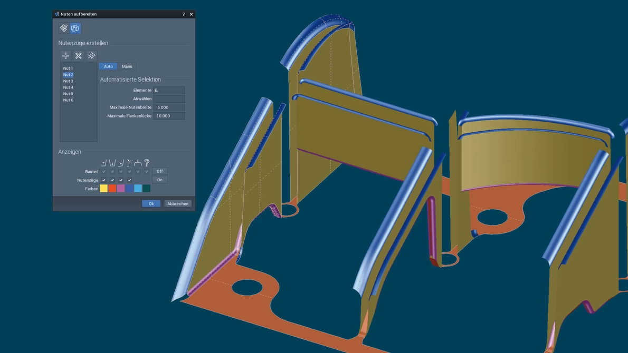
Task: Select the highlighted groove surfaces mode icon
Action: tap(75, 28)
